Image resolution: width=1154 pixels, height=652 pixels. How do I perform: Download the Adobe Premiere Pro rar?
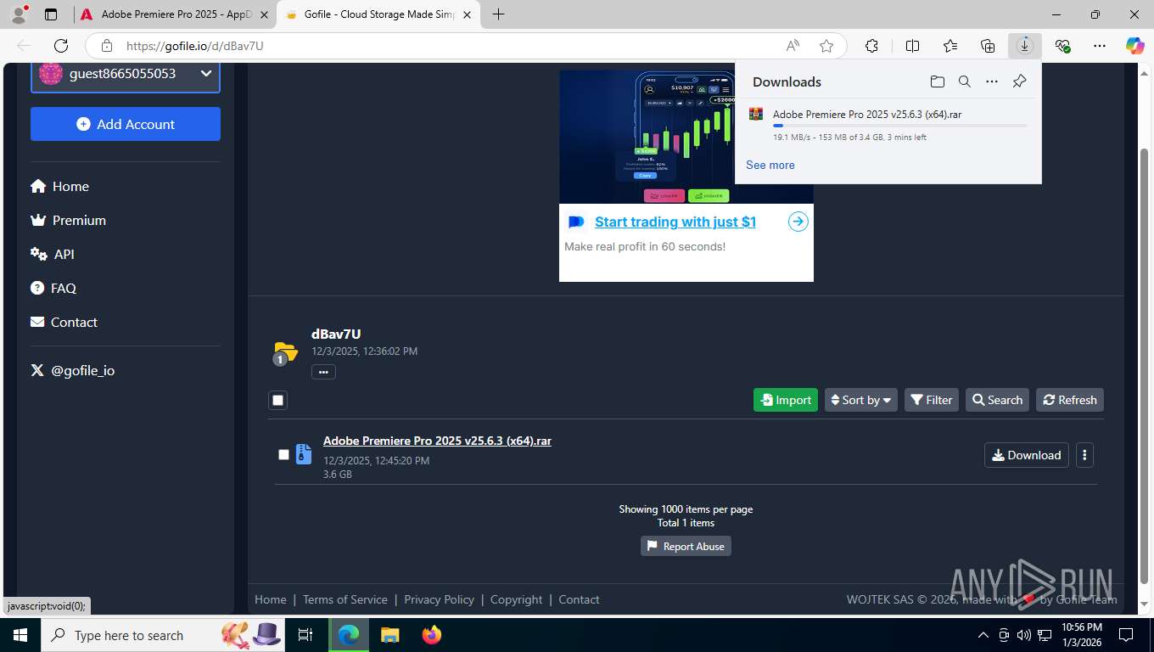click(1027, 455)
